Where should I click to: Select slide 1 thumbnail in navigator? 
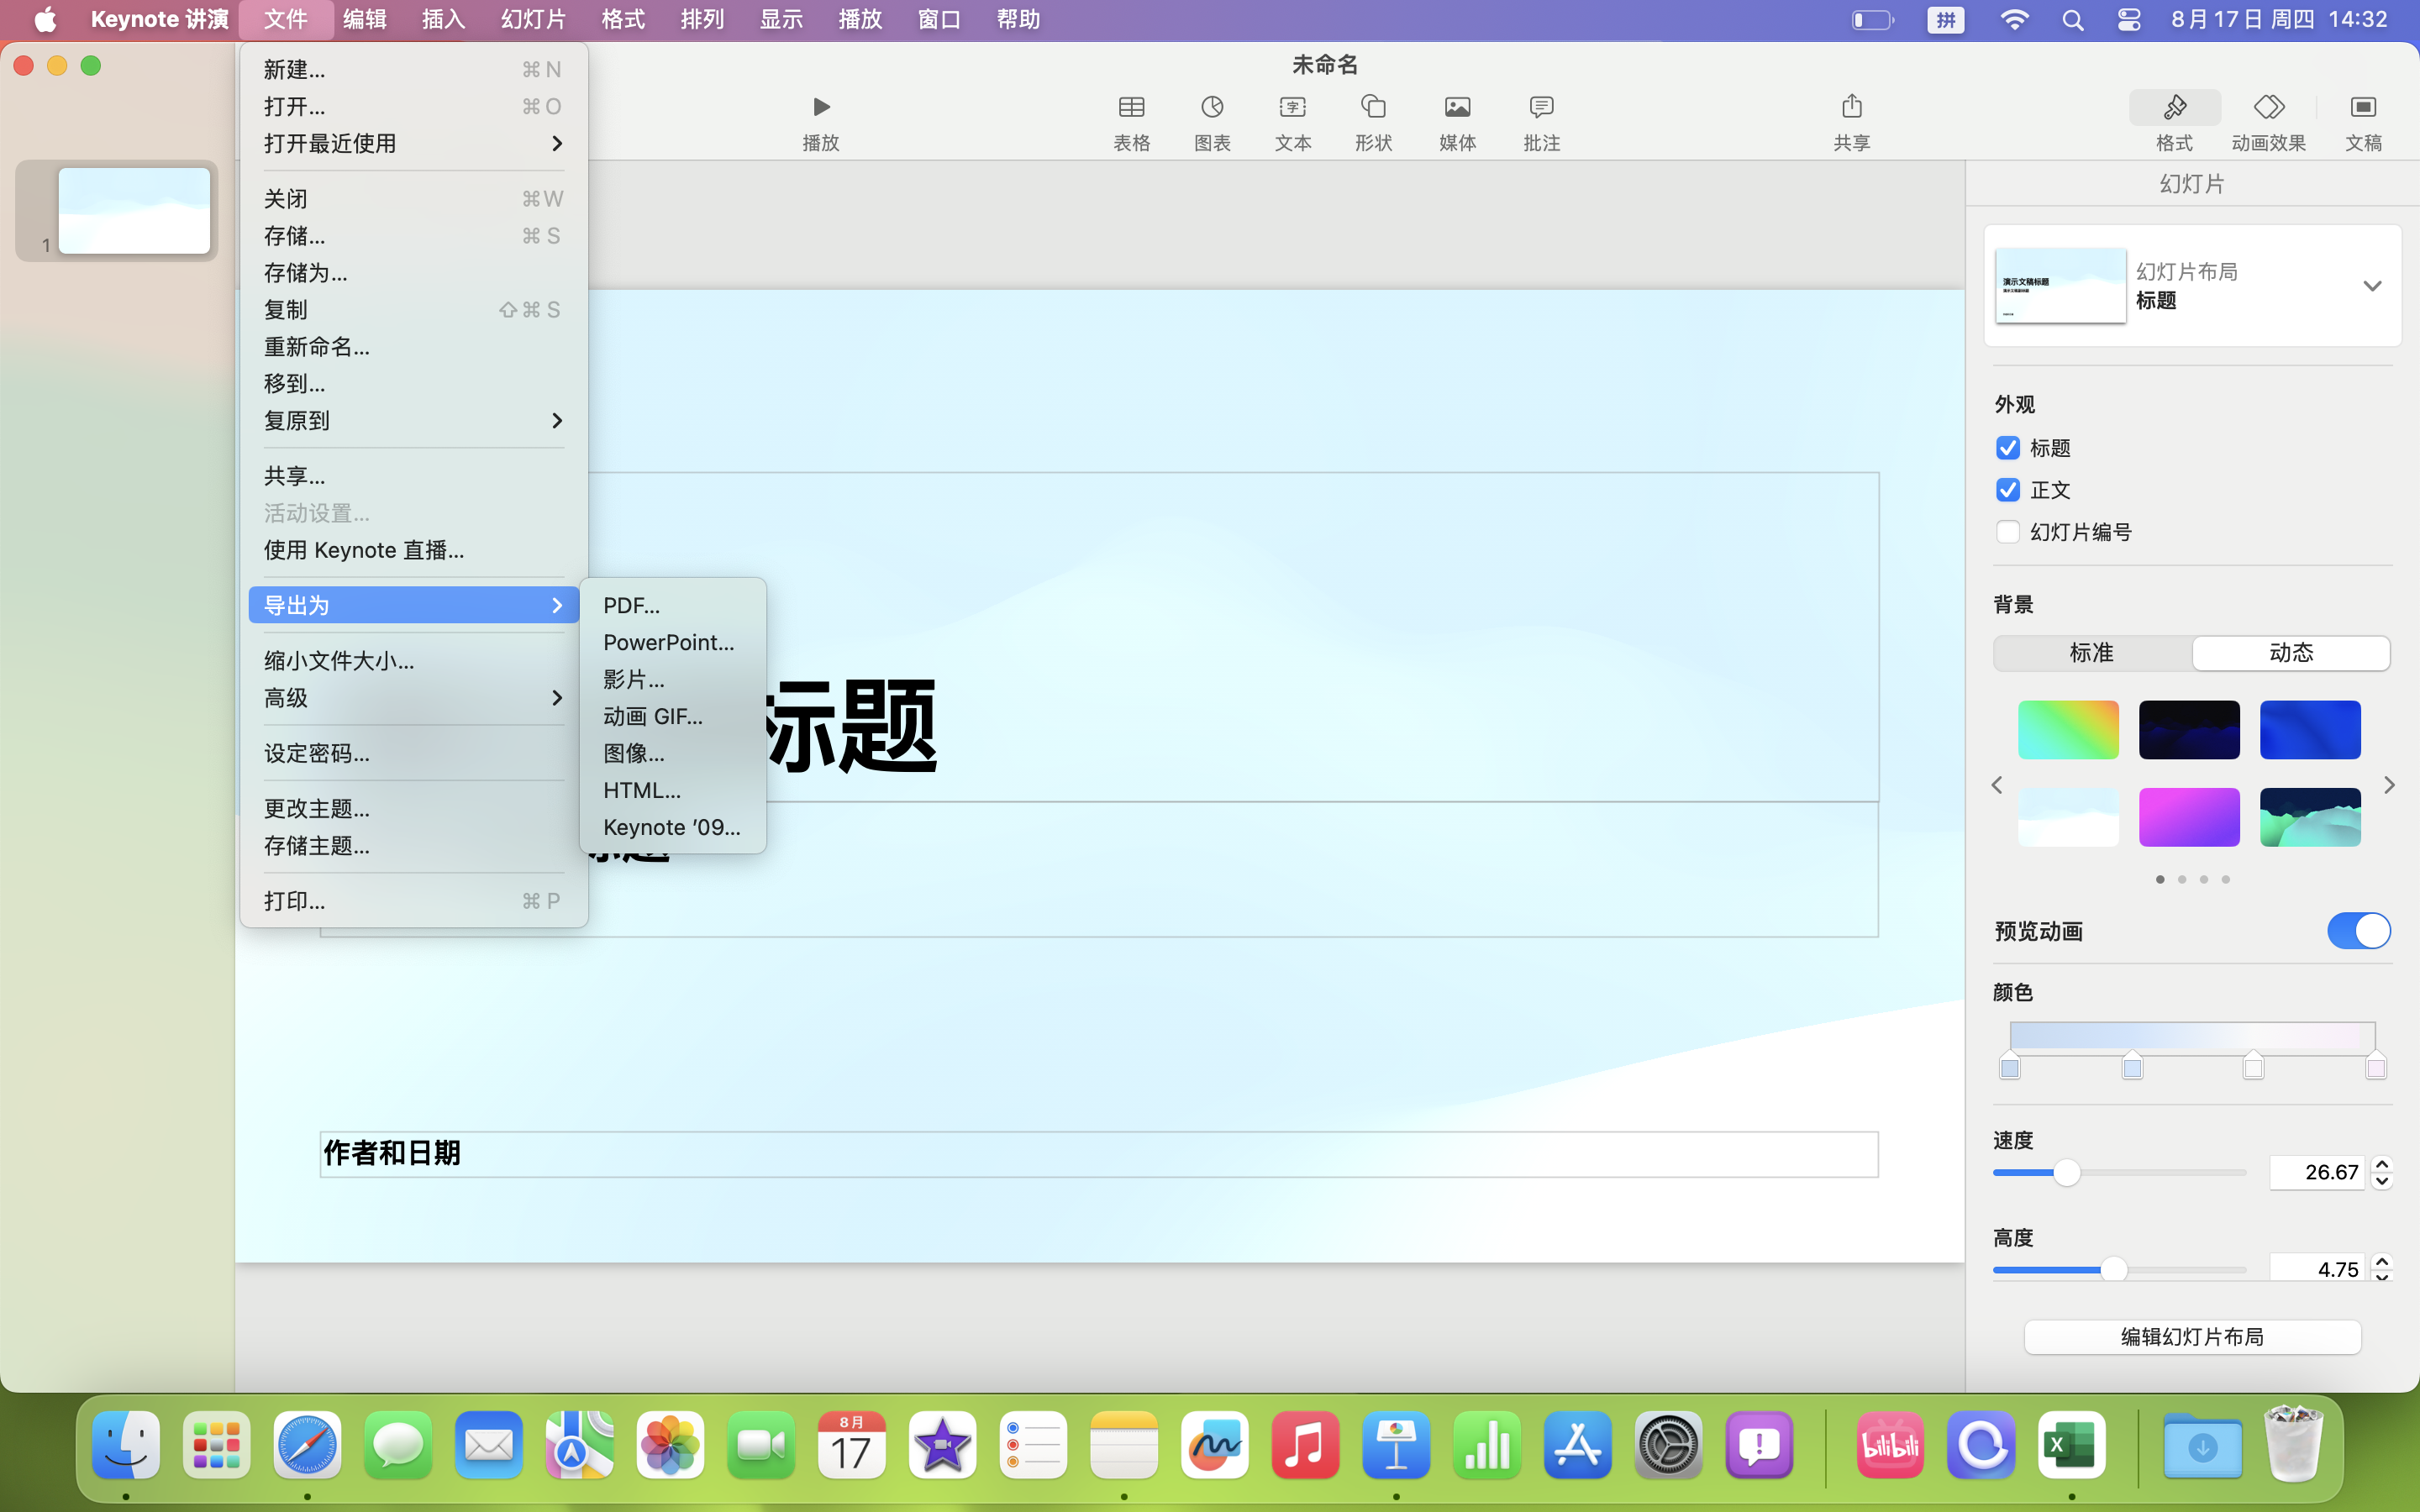pyautogui.click(x=134, y=211)
